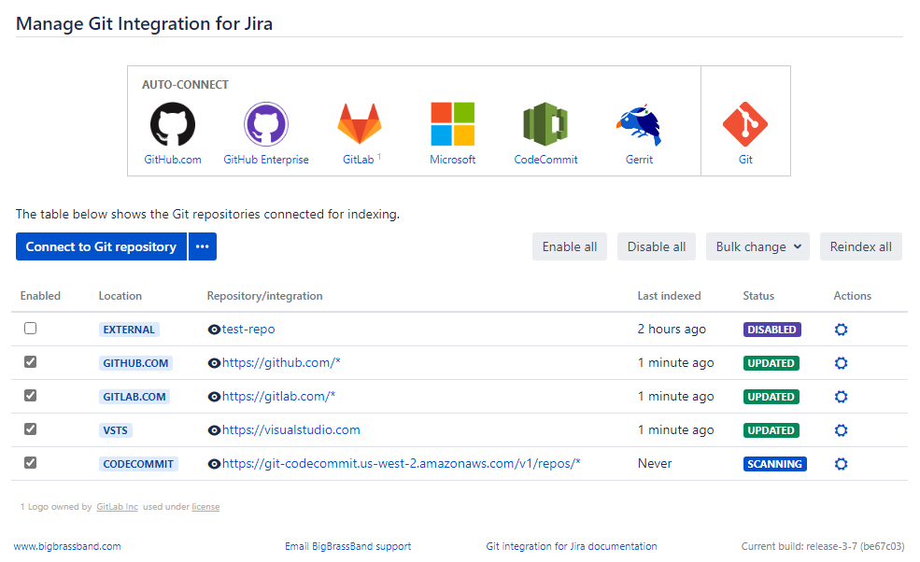Click Connect to Git repository button
Viewport: 920px width, 562px height.
click(x=101, y=247)
